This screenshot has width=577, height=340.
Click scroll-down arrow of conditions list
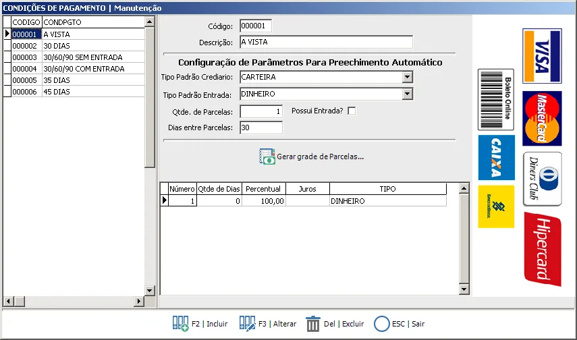click(x=149, y=290)
